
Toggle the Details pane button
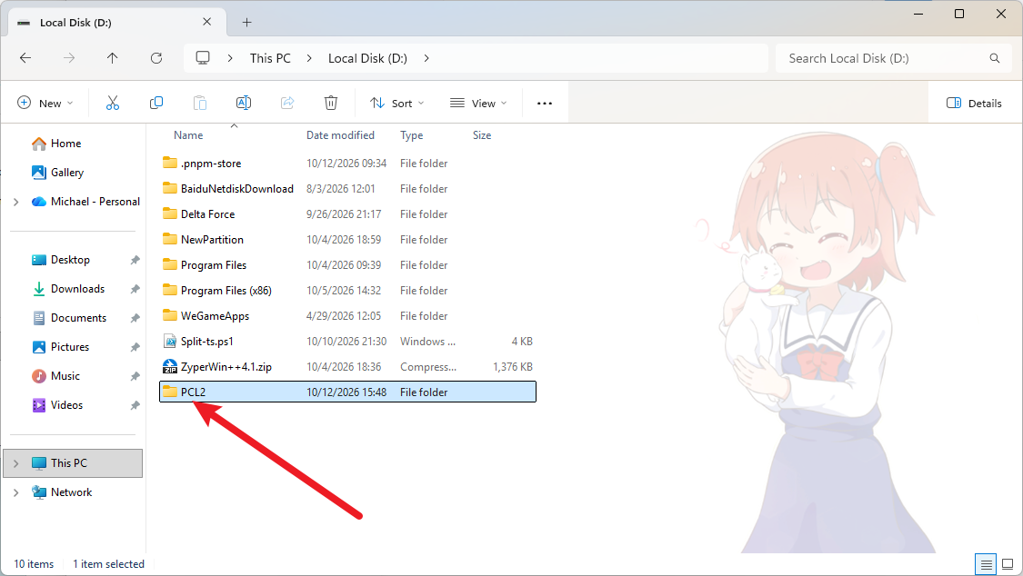[x=974, y=103]
